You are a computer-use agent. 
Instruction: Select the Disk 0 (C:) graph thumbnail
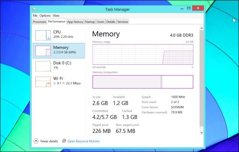point(43,66)
